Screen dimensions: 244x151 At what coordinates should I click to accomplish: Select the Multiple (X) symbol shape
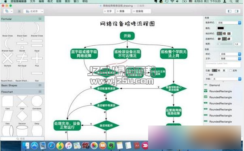(7, 58)
